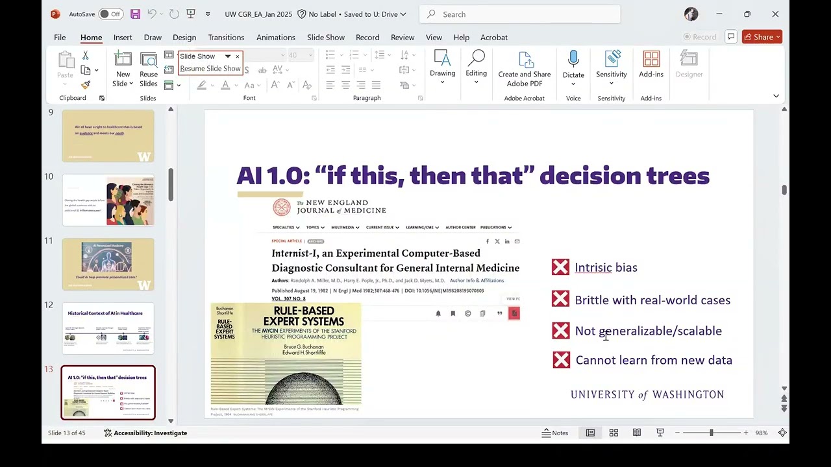Click the slide Layout icon
This screenshot has width=831, height=467.
coord(169,55)
